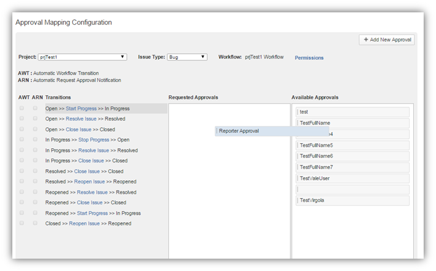Expand the Issue Type dropdown showing Bug
436x271 pixels.
tap(187, 57)
